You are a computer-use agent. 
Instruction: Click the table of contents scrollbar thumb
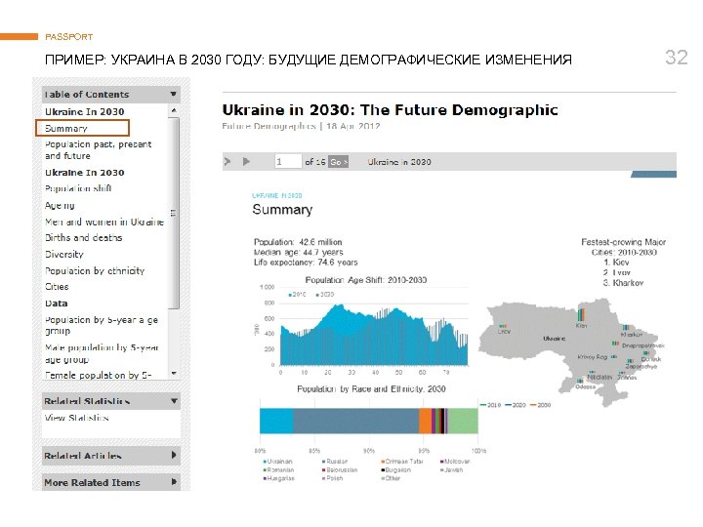tap(174, 213)
